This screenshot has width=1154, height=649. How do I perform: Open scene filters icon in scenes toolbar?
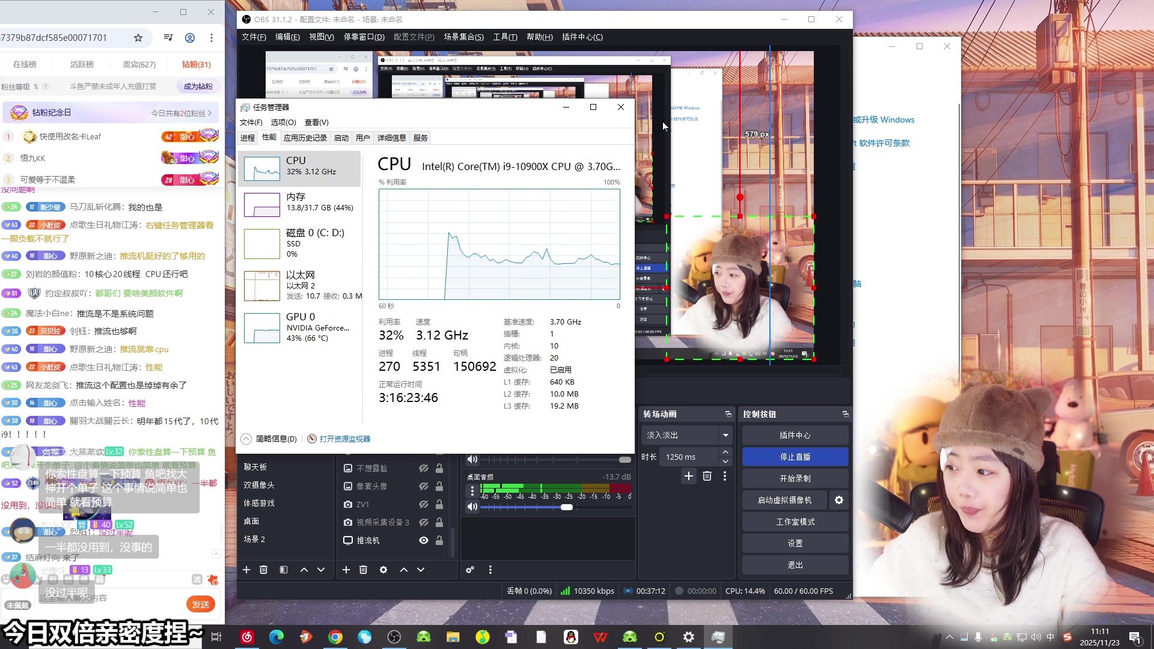[x=284, y=570]
